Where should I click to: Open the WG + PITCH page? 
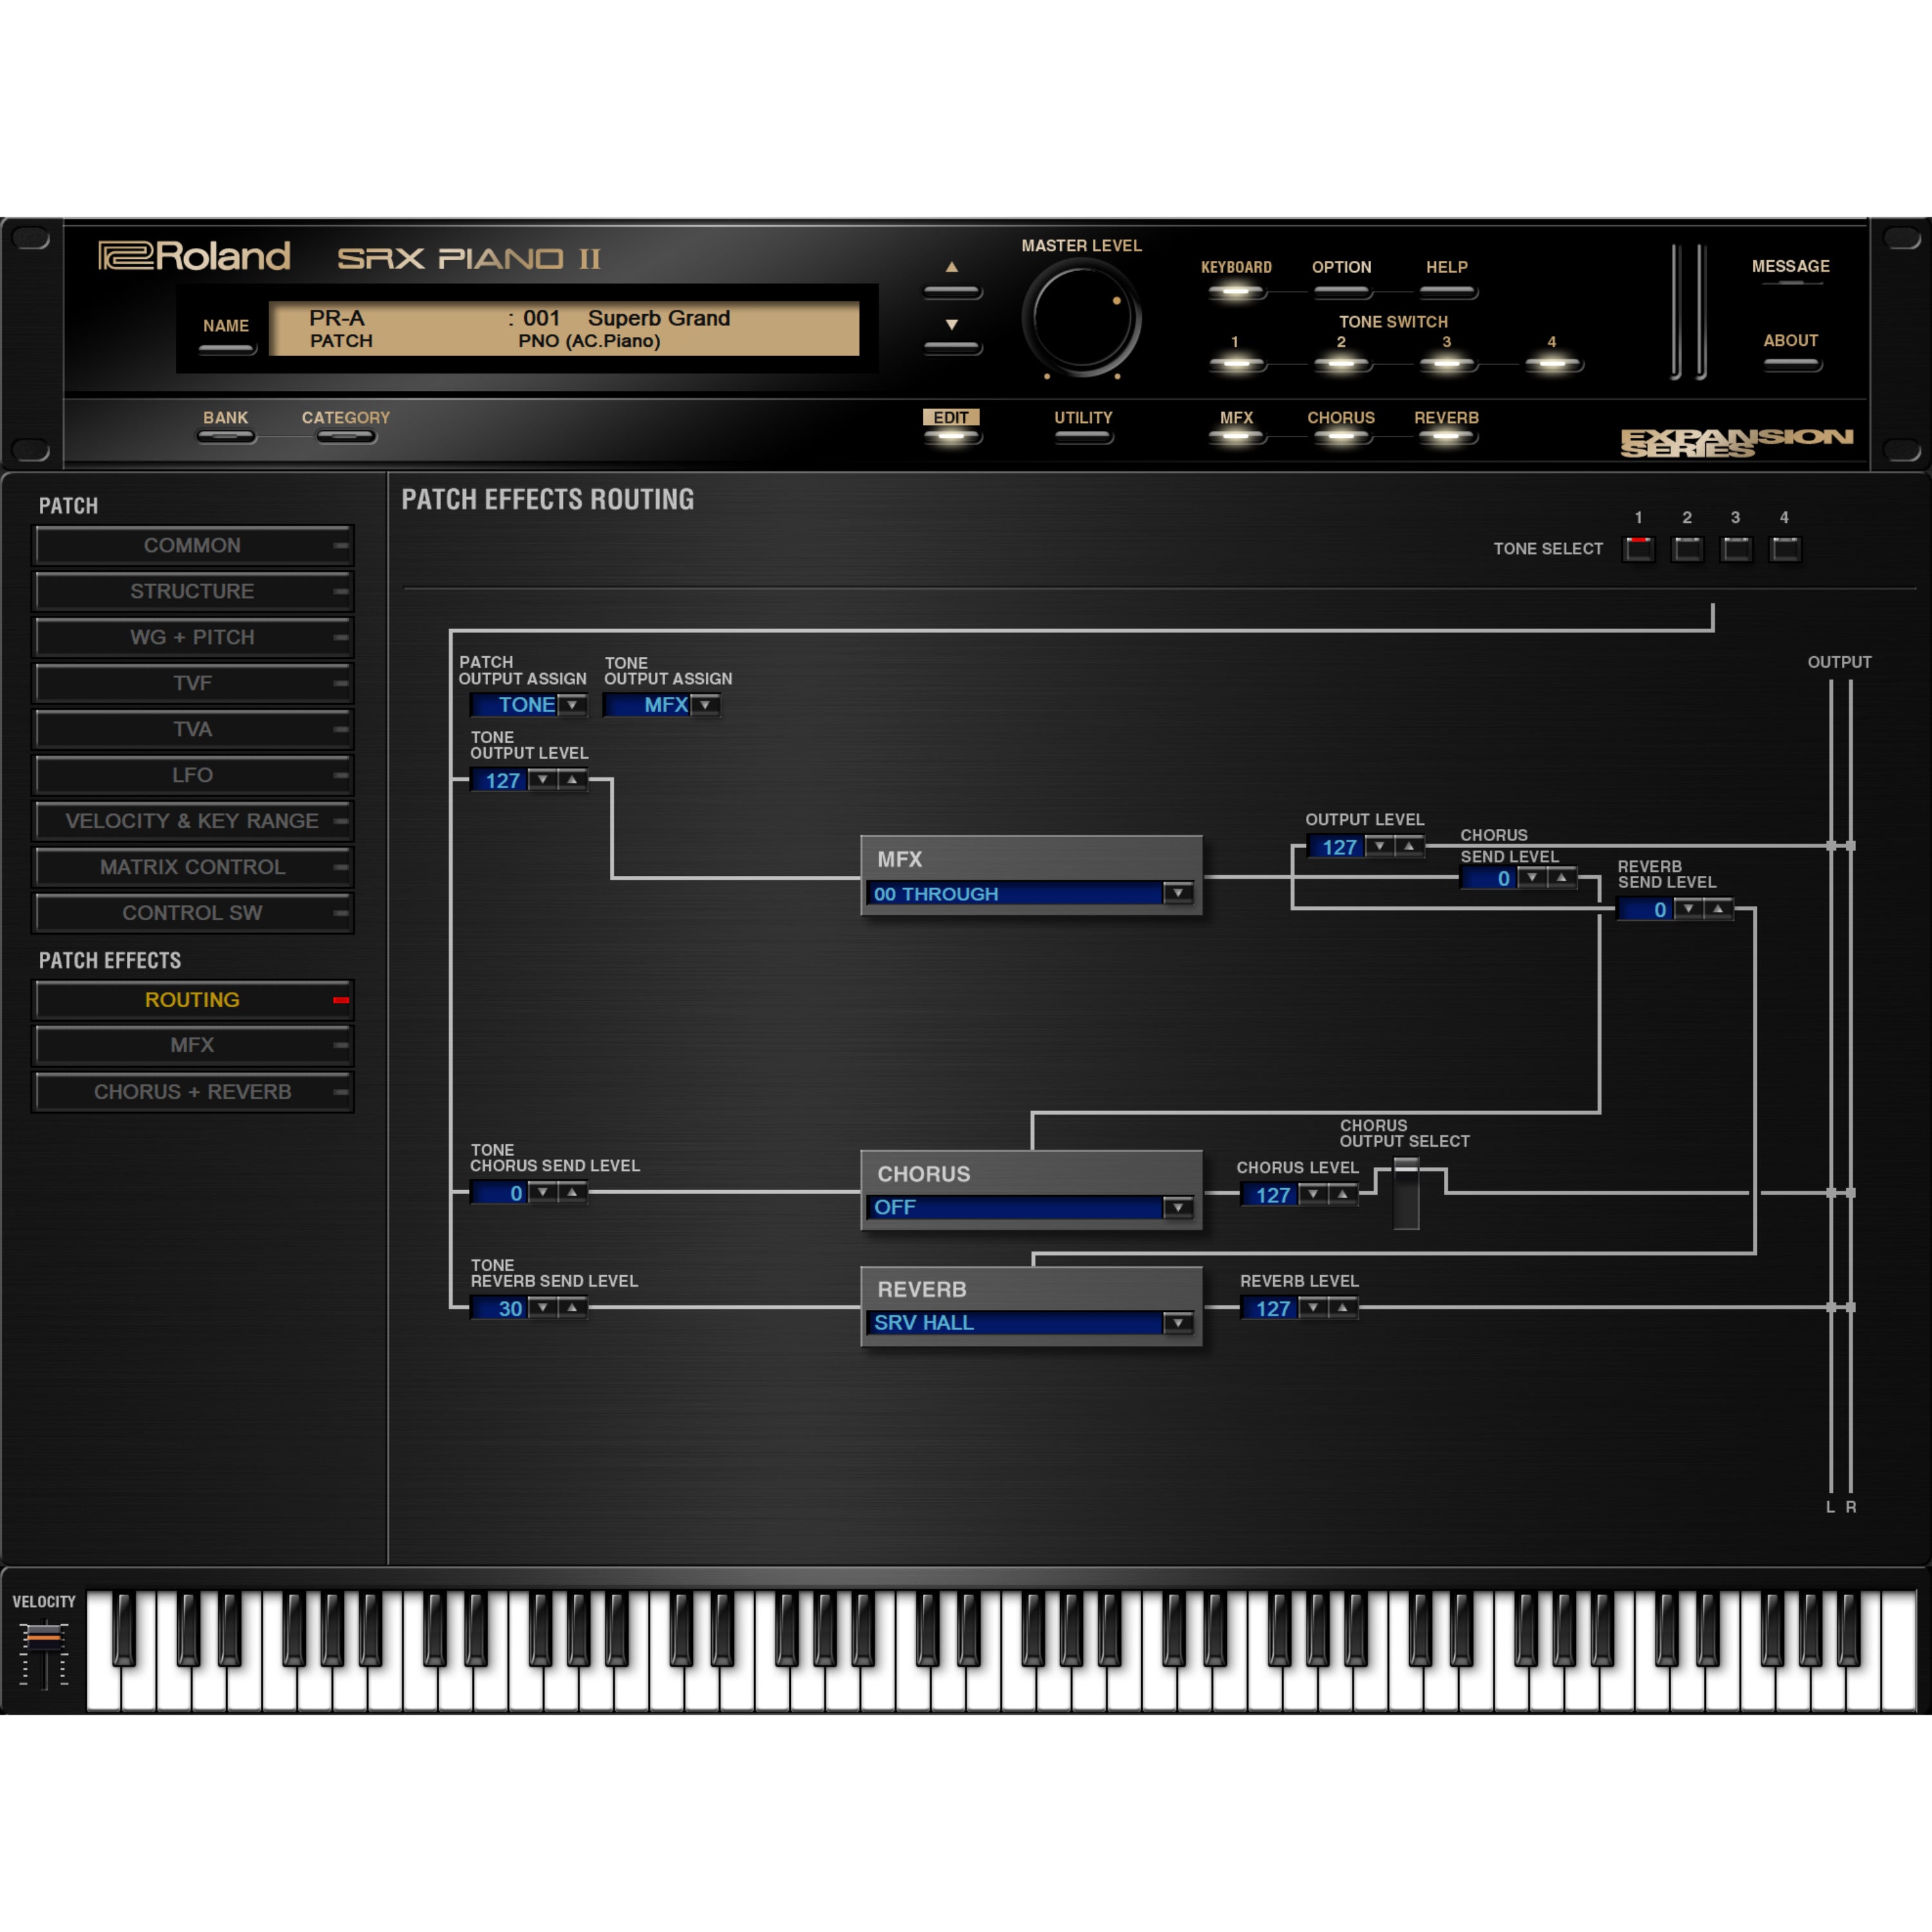pyautogui.click(x=193, y=637)
